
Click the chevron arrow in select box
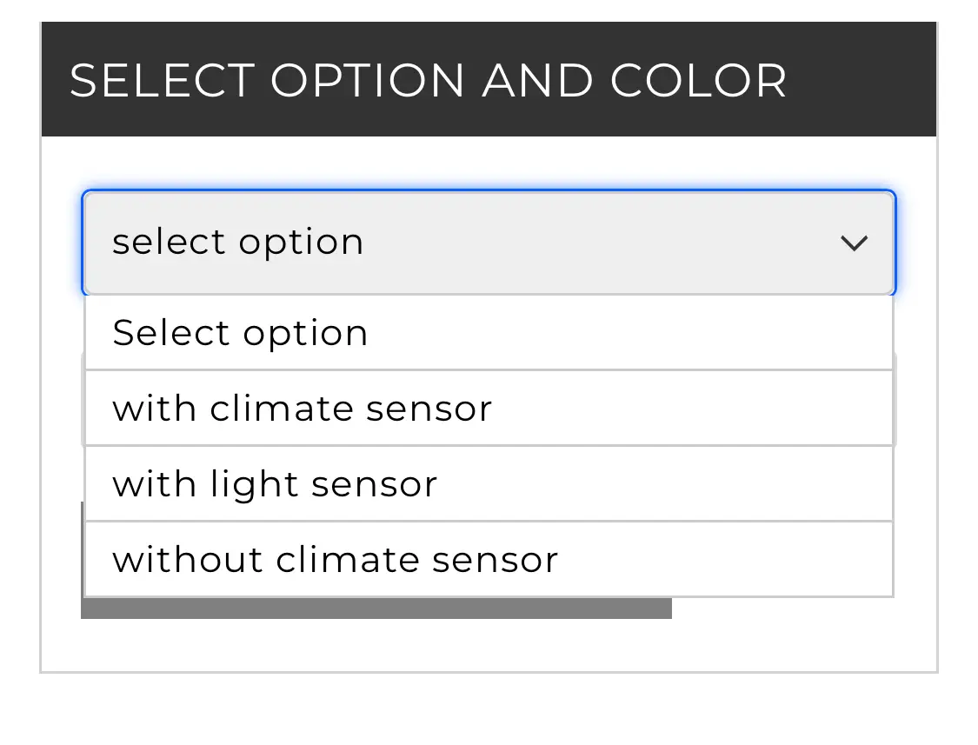pos(854,243)
